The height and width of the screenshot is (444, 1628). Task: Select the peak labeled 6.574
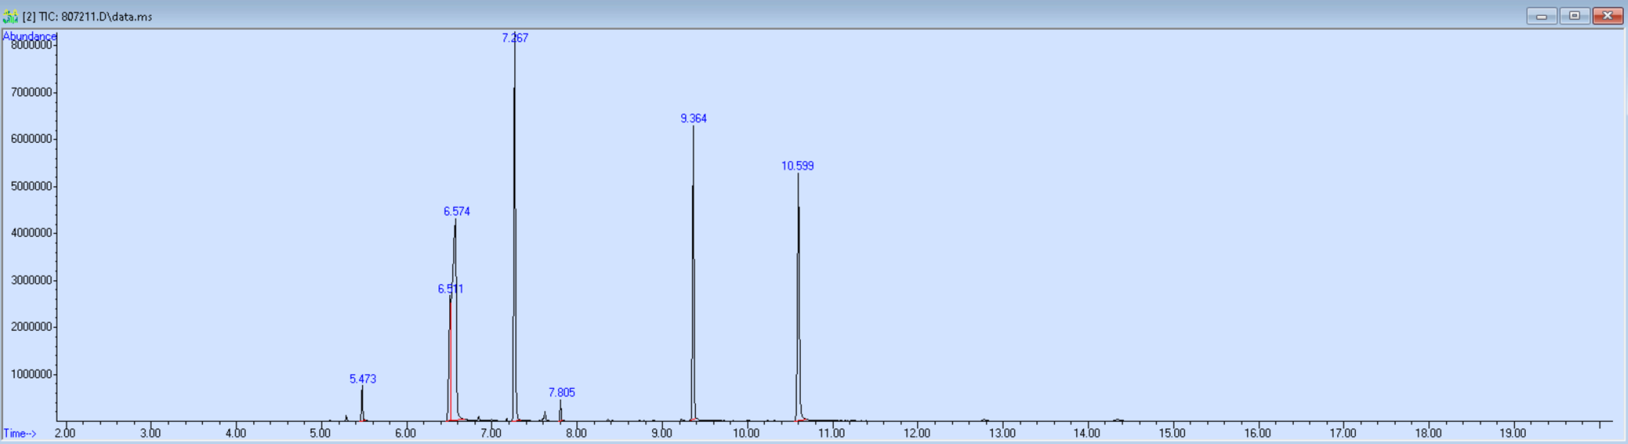[456, 211]
